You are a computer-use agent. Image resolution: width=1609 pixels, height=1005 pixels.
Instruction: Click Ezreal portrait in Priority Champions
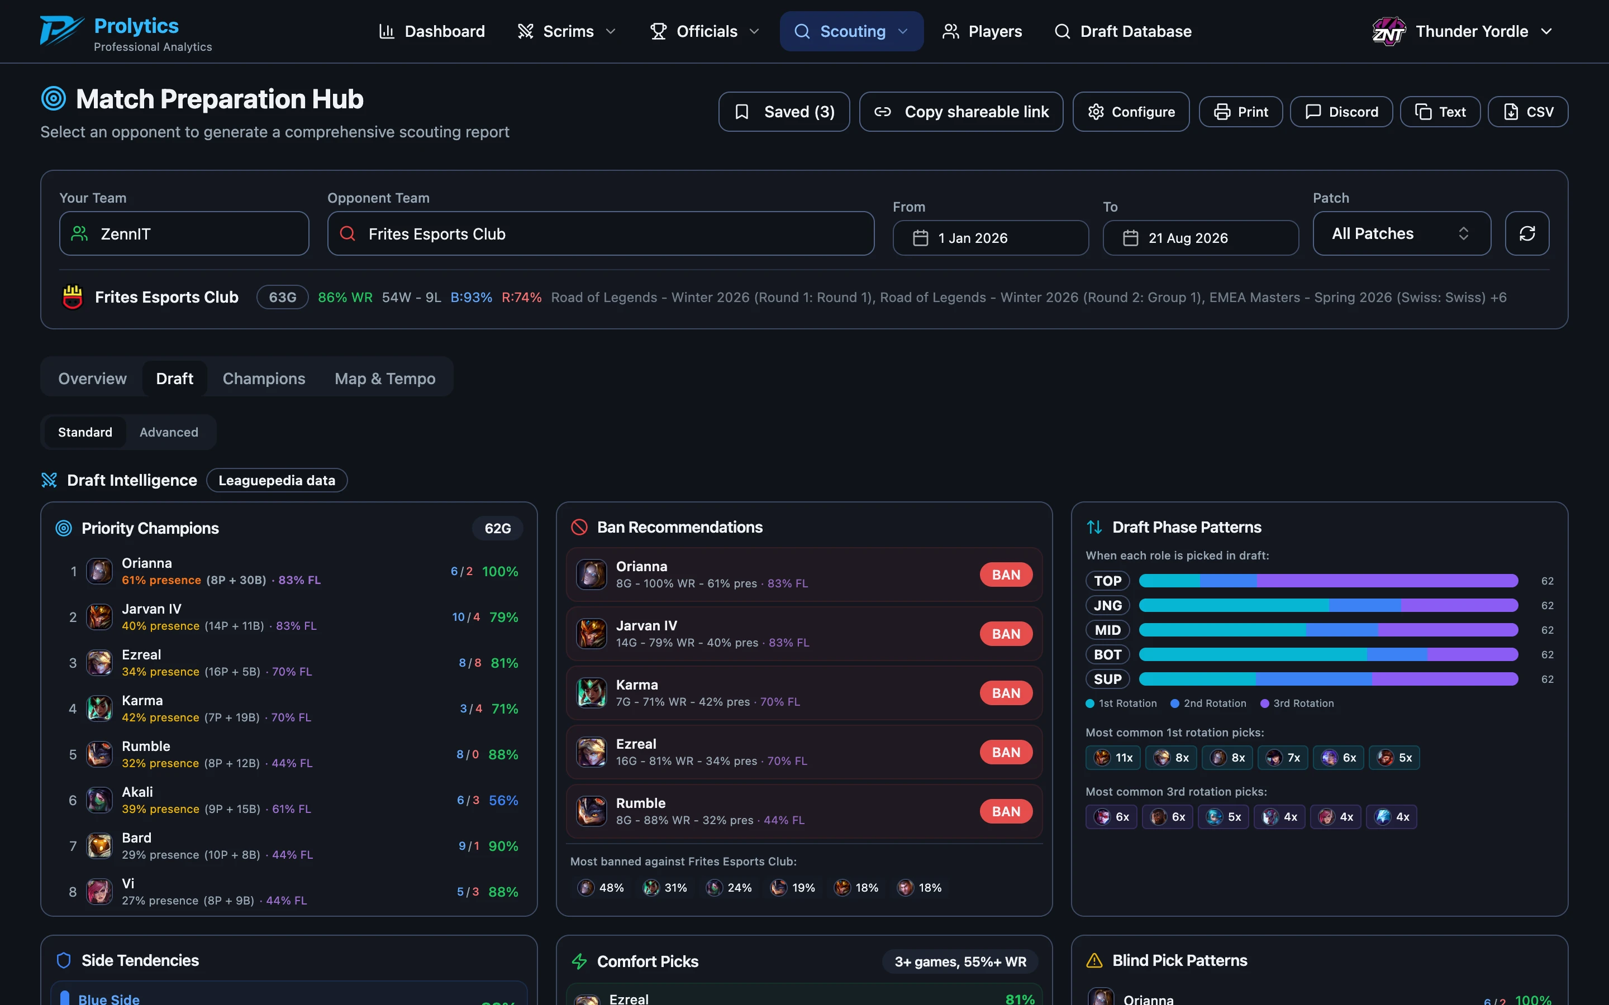[100, 663]
